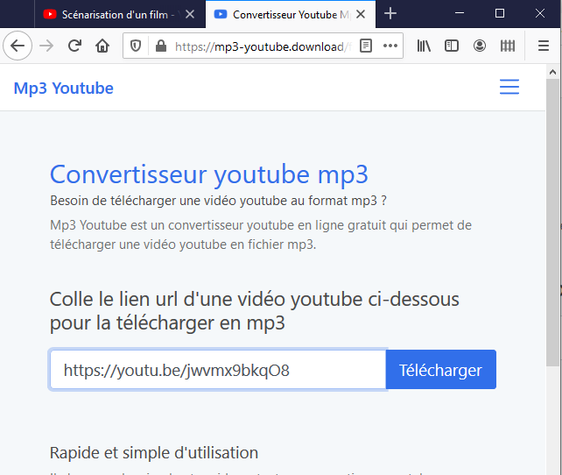Click the fence-shaped extension icon
Viewport: 562px width, 475px height.
(508, 46)
